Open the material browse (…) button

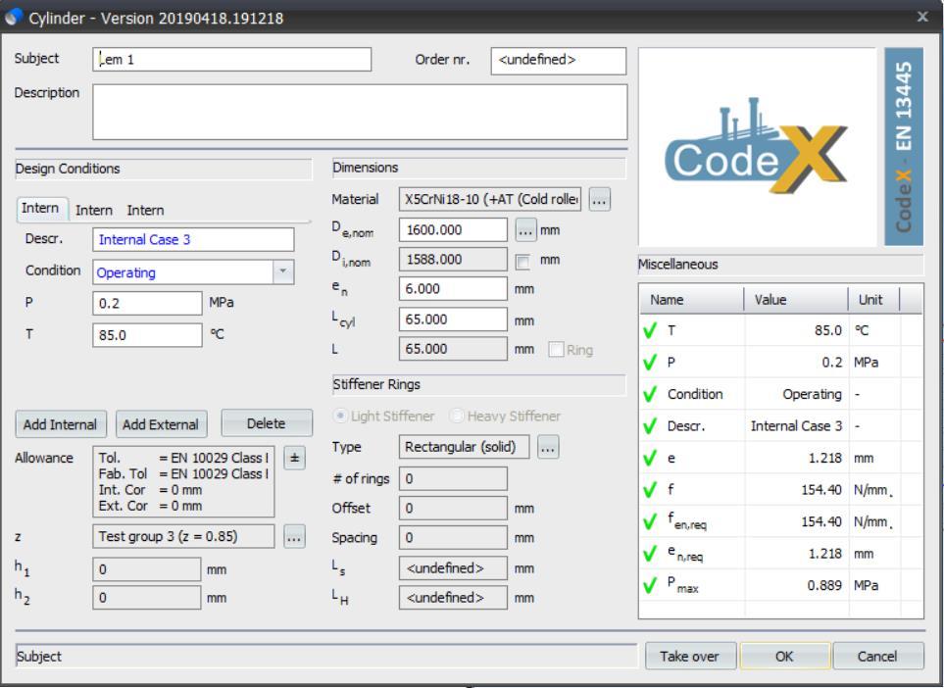point(599,200)
